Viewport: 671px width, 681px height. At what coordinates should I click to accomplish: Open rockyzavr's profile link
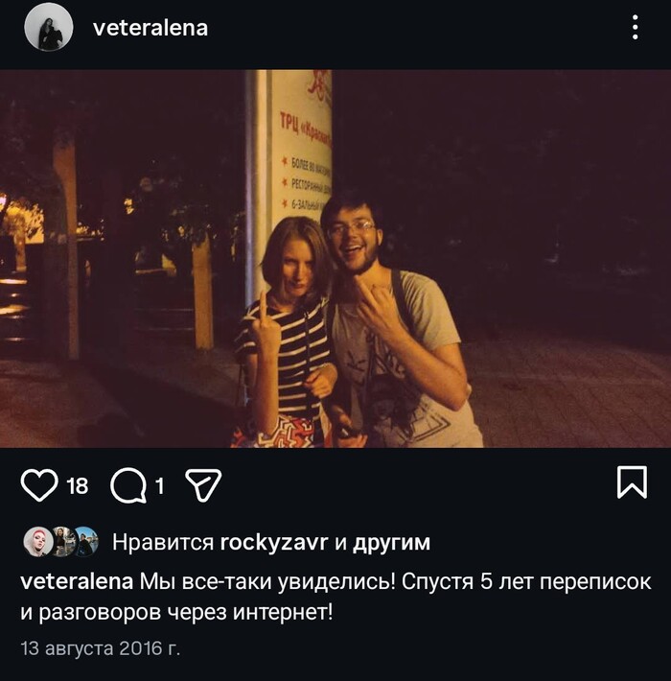274,543
